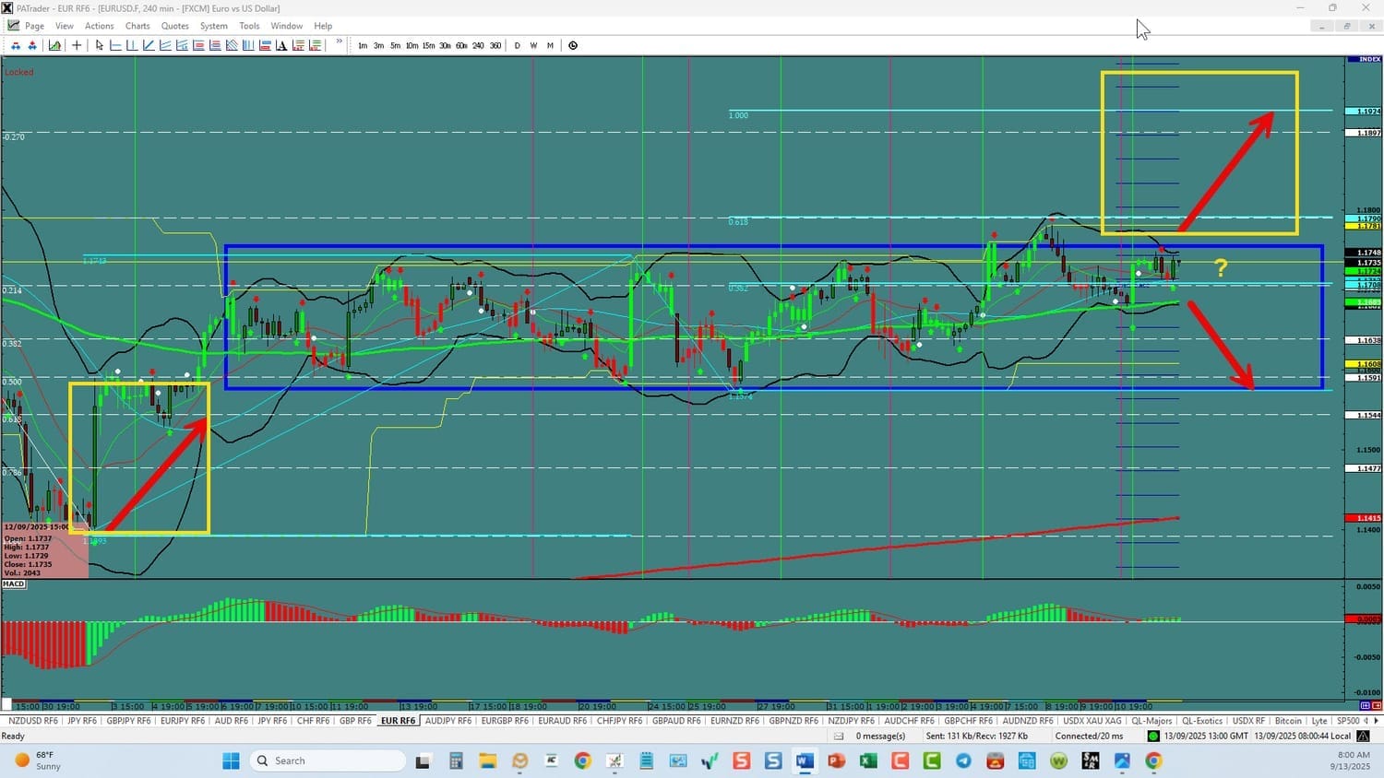Select the diagonal trend line drawing tool
1384x778 pixels.
point(149,45)
